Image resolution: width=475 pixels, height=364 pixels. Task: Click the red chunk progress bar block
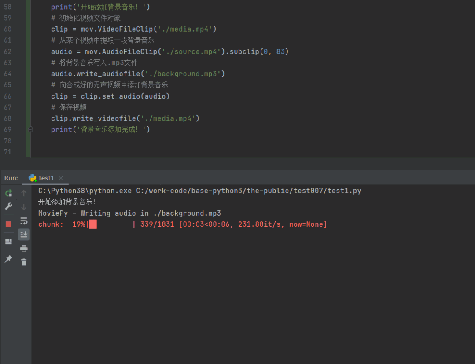coord(93,224)
